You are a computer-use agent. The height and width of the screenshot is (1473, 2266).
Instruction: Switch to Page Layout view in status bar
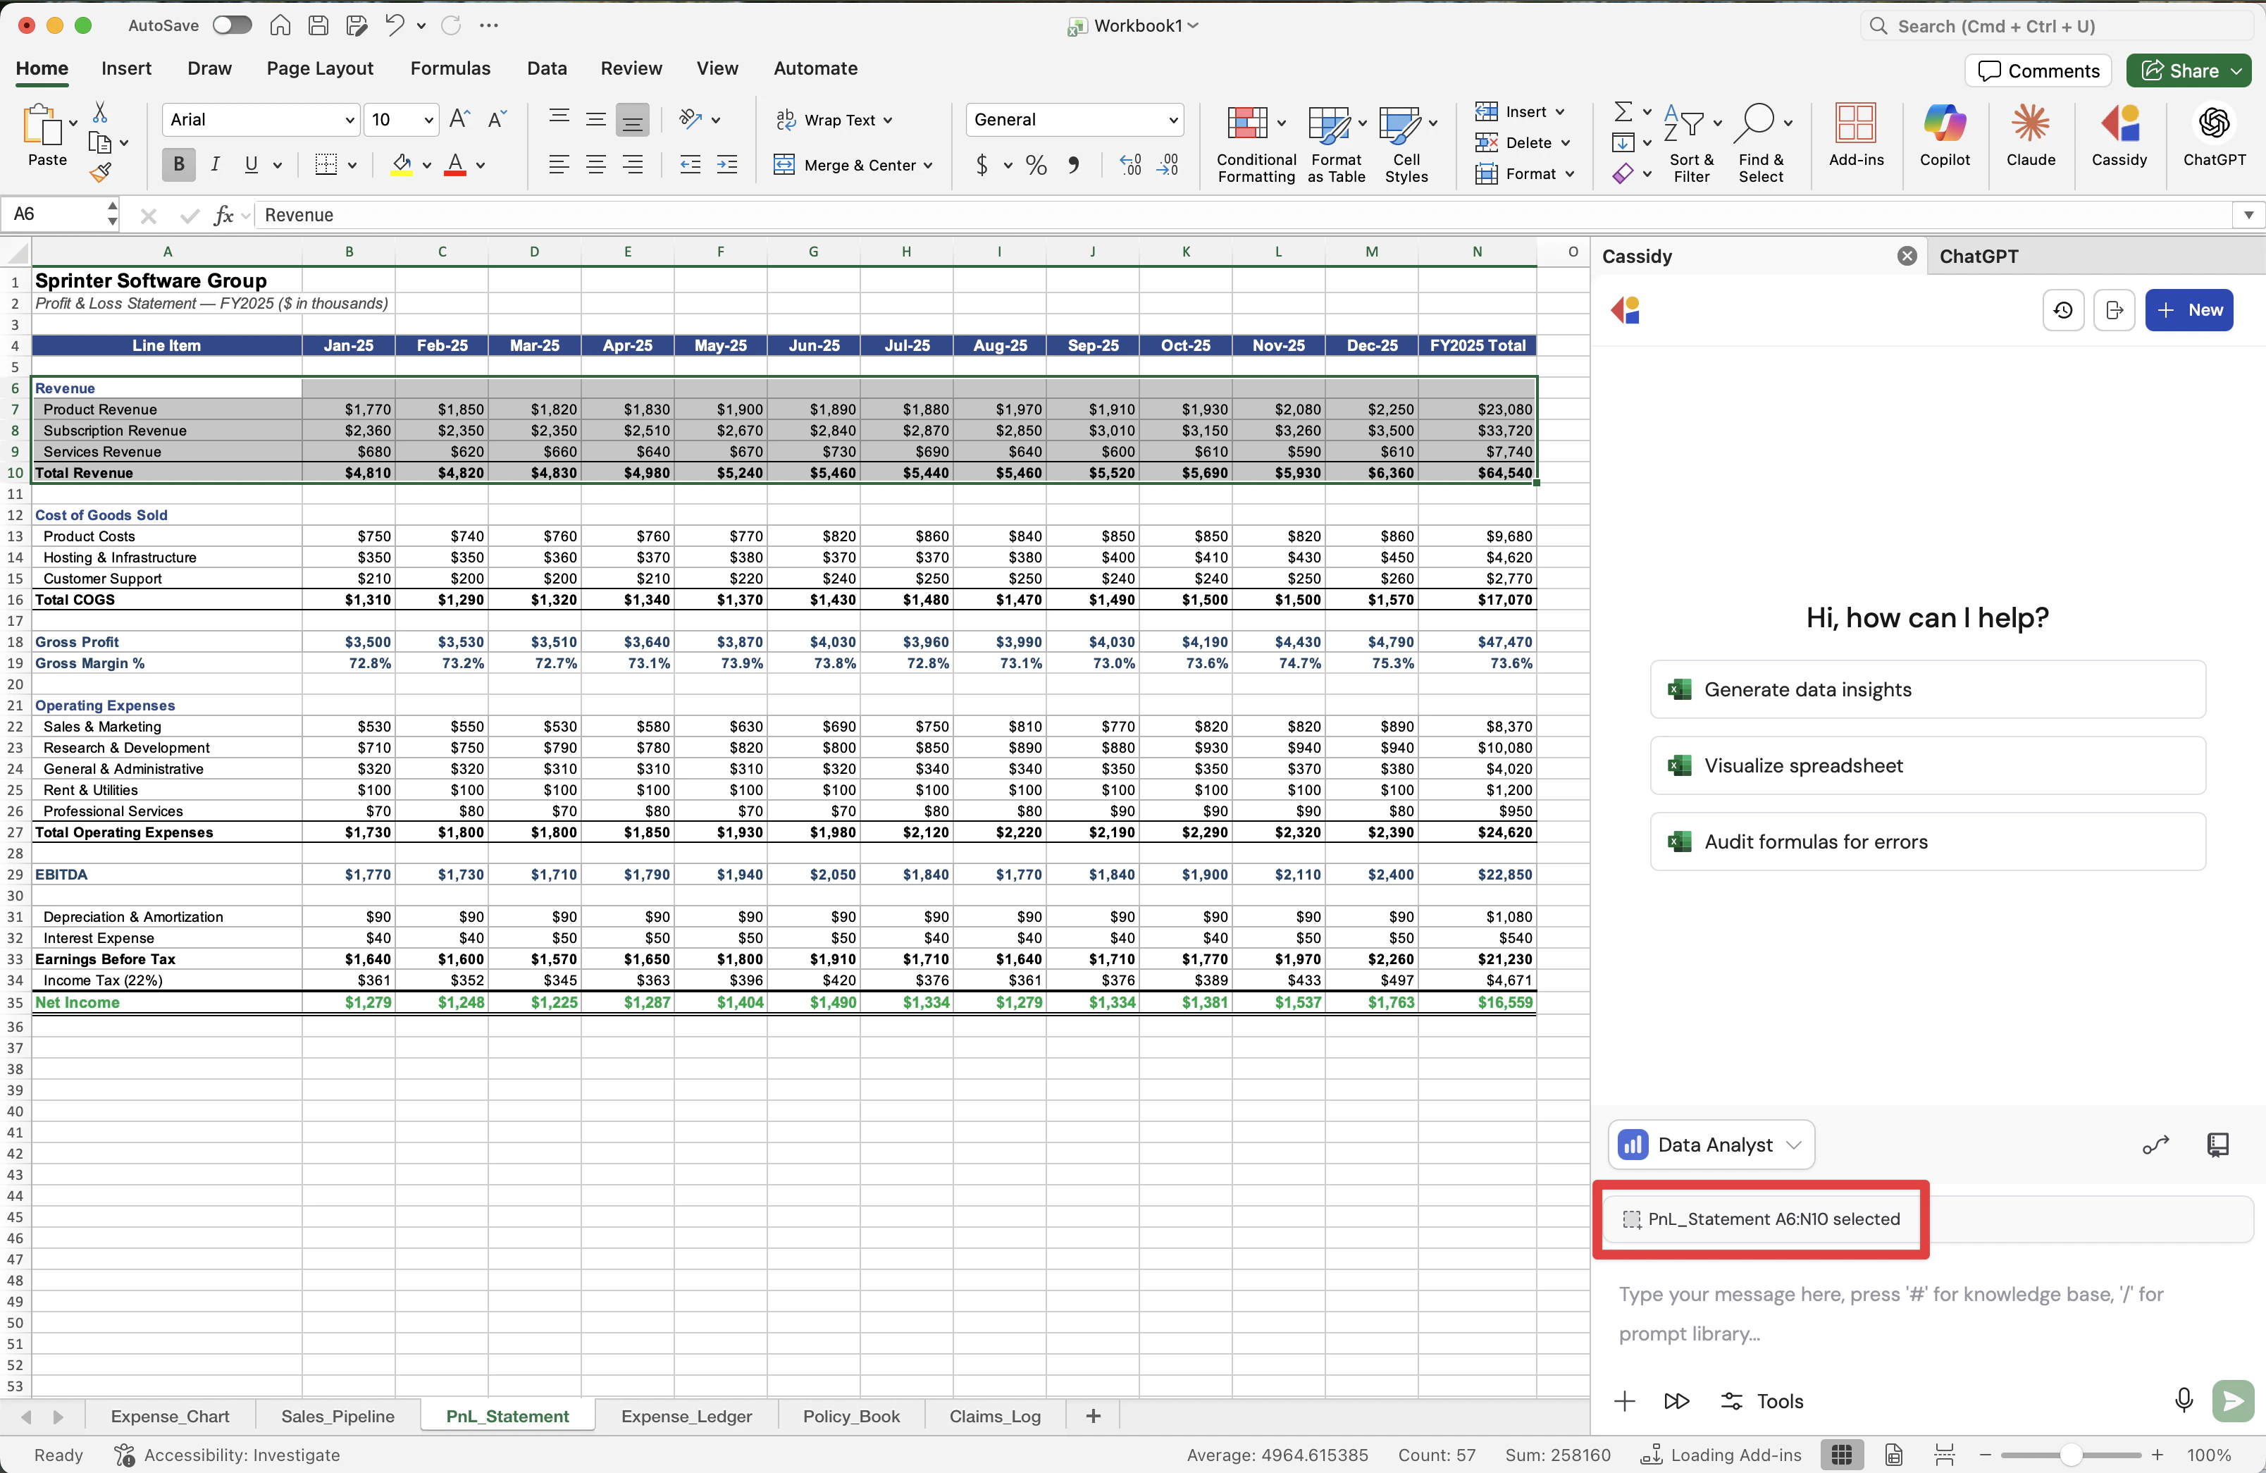[1894, 1455]
